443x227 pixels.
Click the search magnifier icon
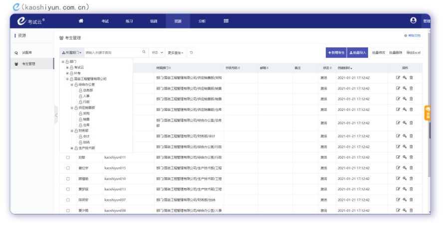coord(144,52)
